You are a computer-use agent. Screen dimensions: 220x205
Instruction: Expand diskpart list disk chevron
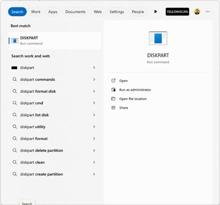coord(94,115)
